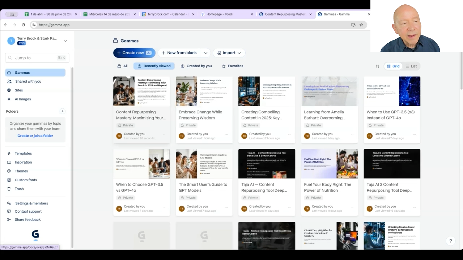Select the Recently viewed filter
Screen dimensions: 463x260
click(154, 66)
